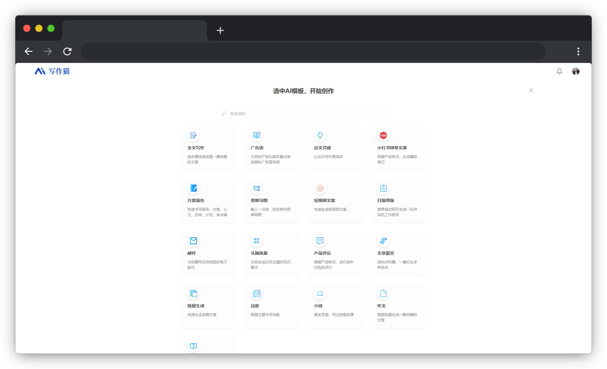
Task: Select the 短视频文案 play icon
Action: pos(320,188)
